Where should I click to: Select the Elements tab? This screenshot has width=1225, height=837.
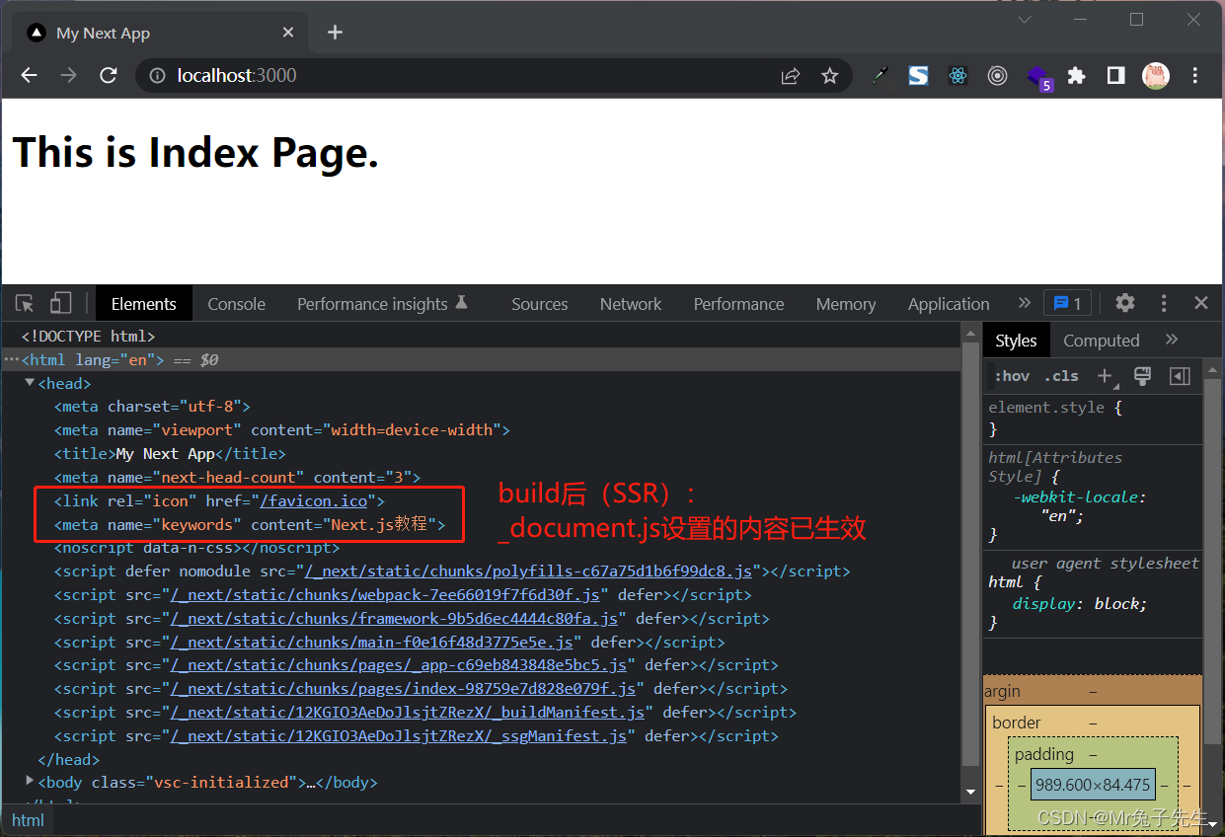[144, 304]
